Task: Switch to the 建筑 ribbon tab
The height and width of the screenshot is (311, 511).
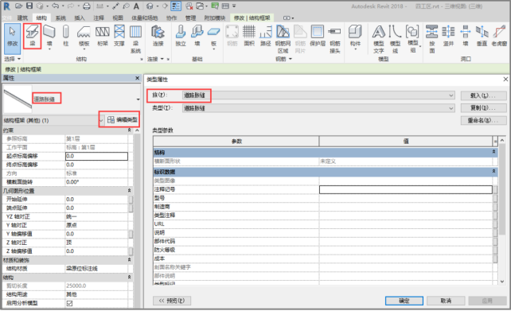Action: point(22,18)
